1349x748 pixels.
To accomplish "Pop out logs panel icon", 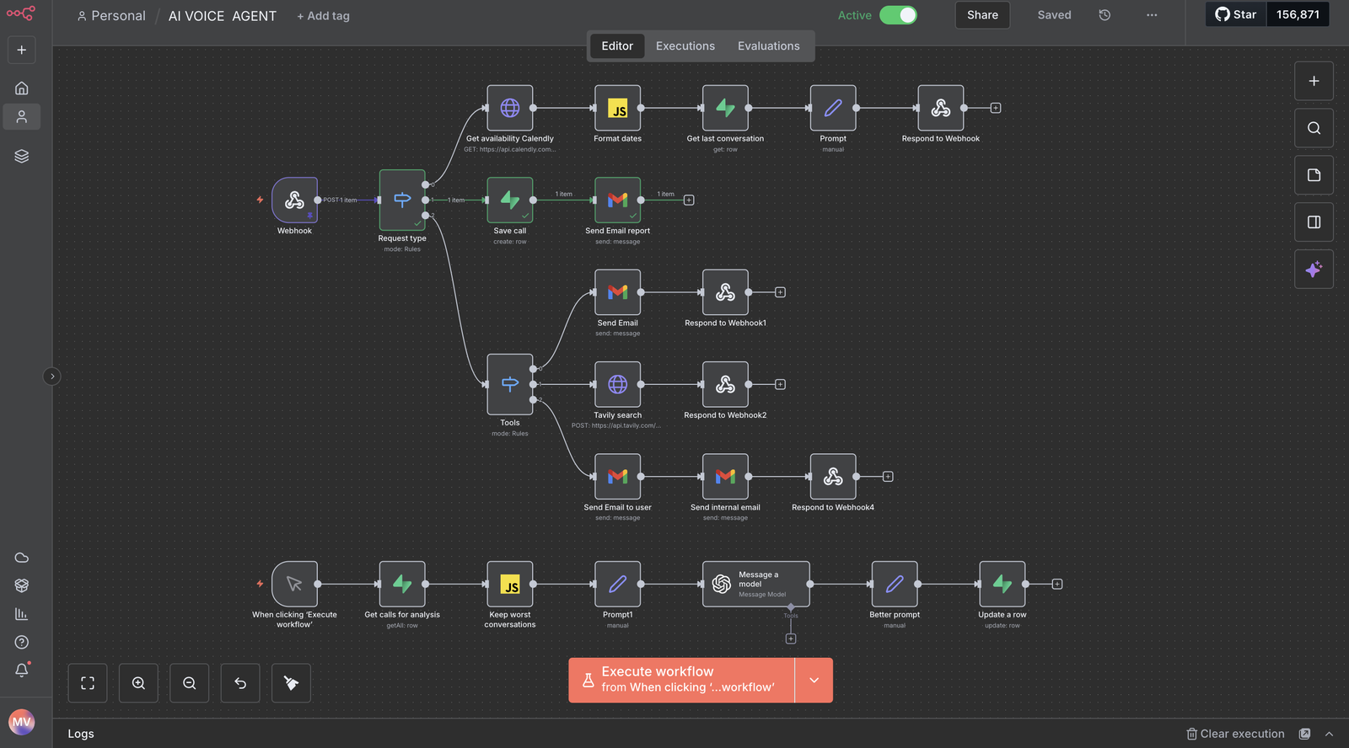I will [1304, 734].
